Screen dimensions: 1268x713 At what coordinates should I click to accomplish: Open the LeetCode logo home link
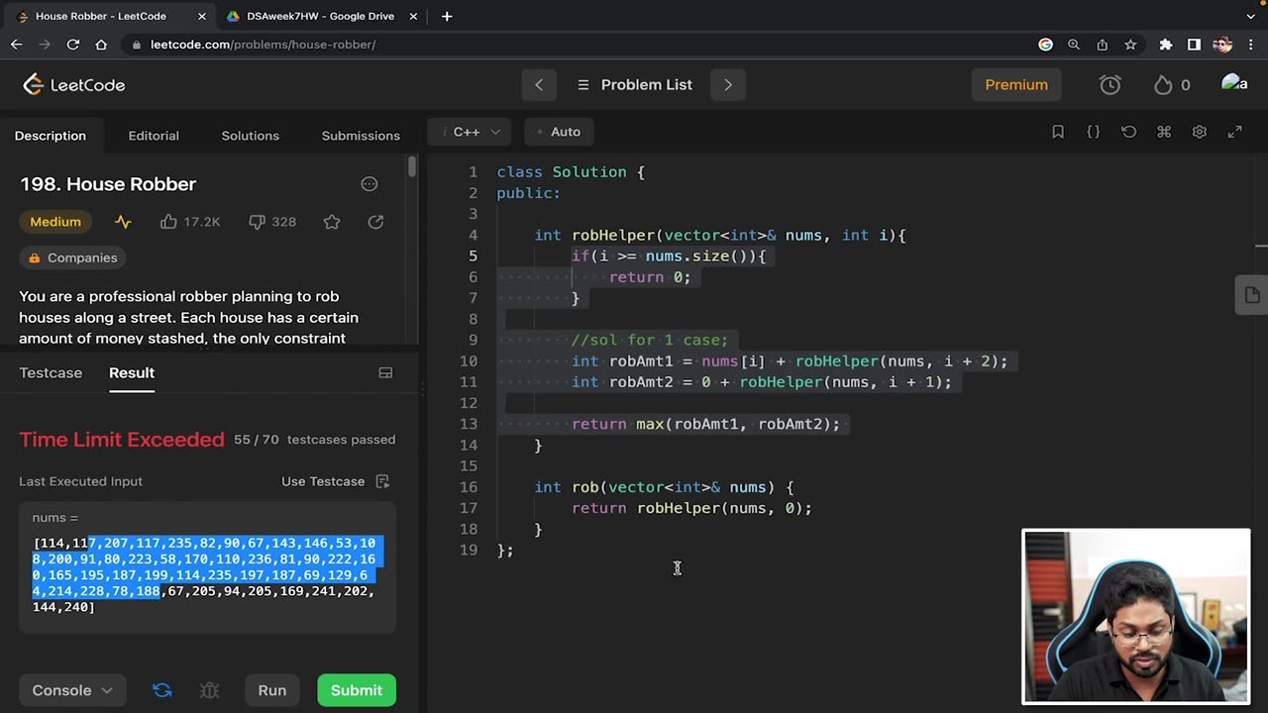coord(74,85)
